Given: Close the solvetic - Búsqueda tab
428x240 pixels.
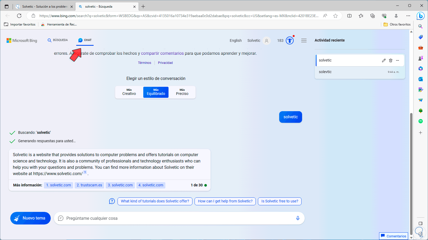Looking at the screenshot, I should coord(134,7).
